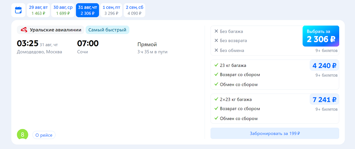The image size is (355, 149).
Task: Select the 29 авг, вт date tab
Action: [38, 10]
